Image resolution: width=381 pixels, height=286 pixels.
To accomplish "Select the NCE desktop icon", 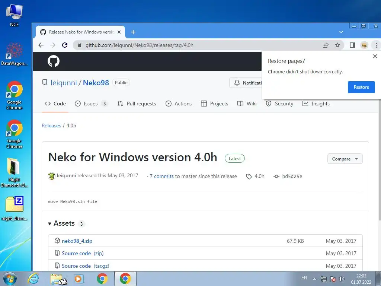I will click(x=15, y=15).
